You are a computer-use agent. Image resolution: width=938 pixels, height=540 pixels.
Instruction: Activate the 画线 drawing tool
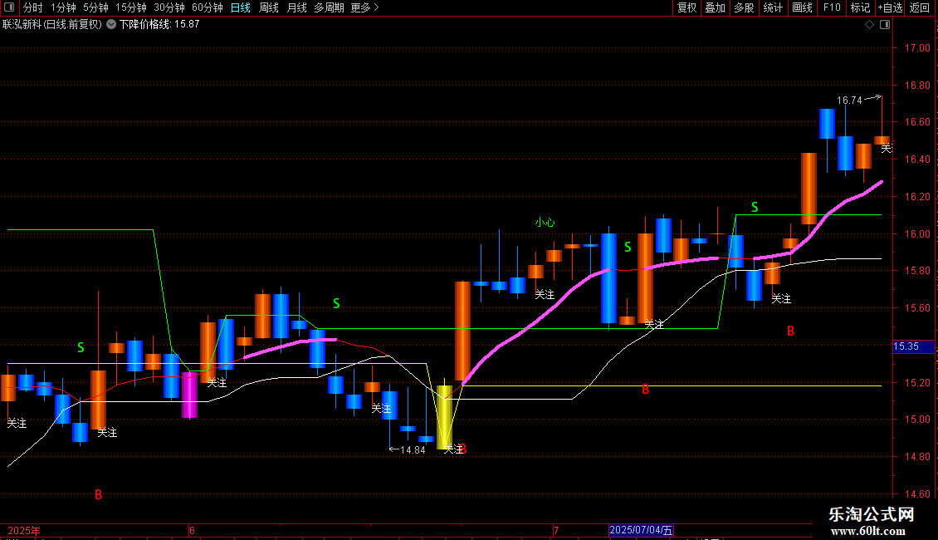coord(802,7)
